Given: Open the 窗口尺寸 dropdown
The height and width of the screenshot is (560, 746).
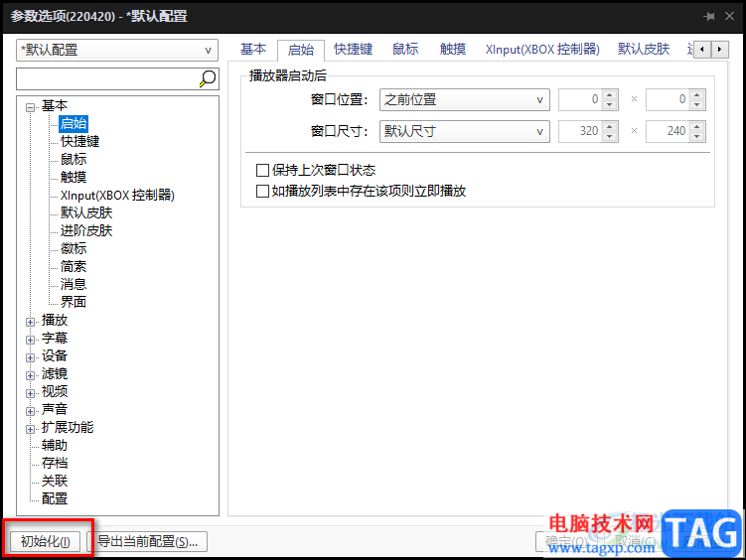Looking at the screenshot, I should [x=464, y=131].
